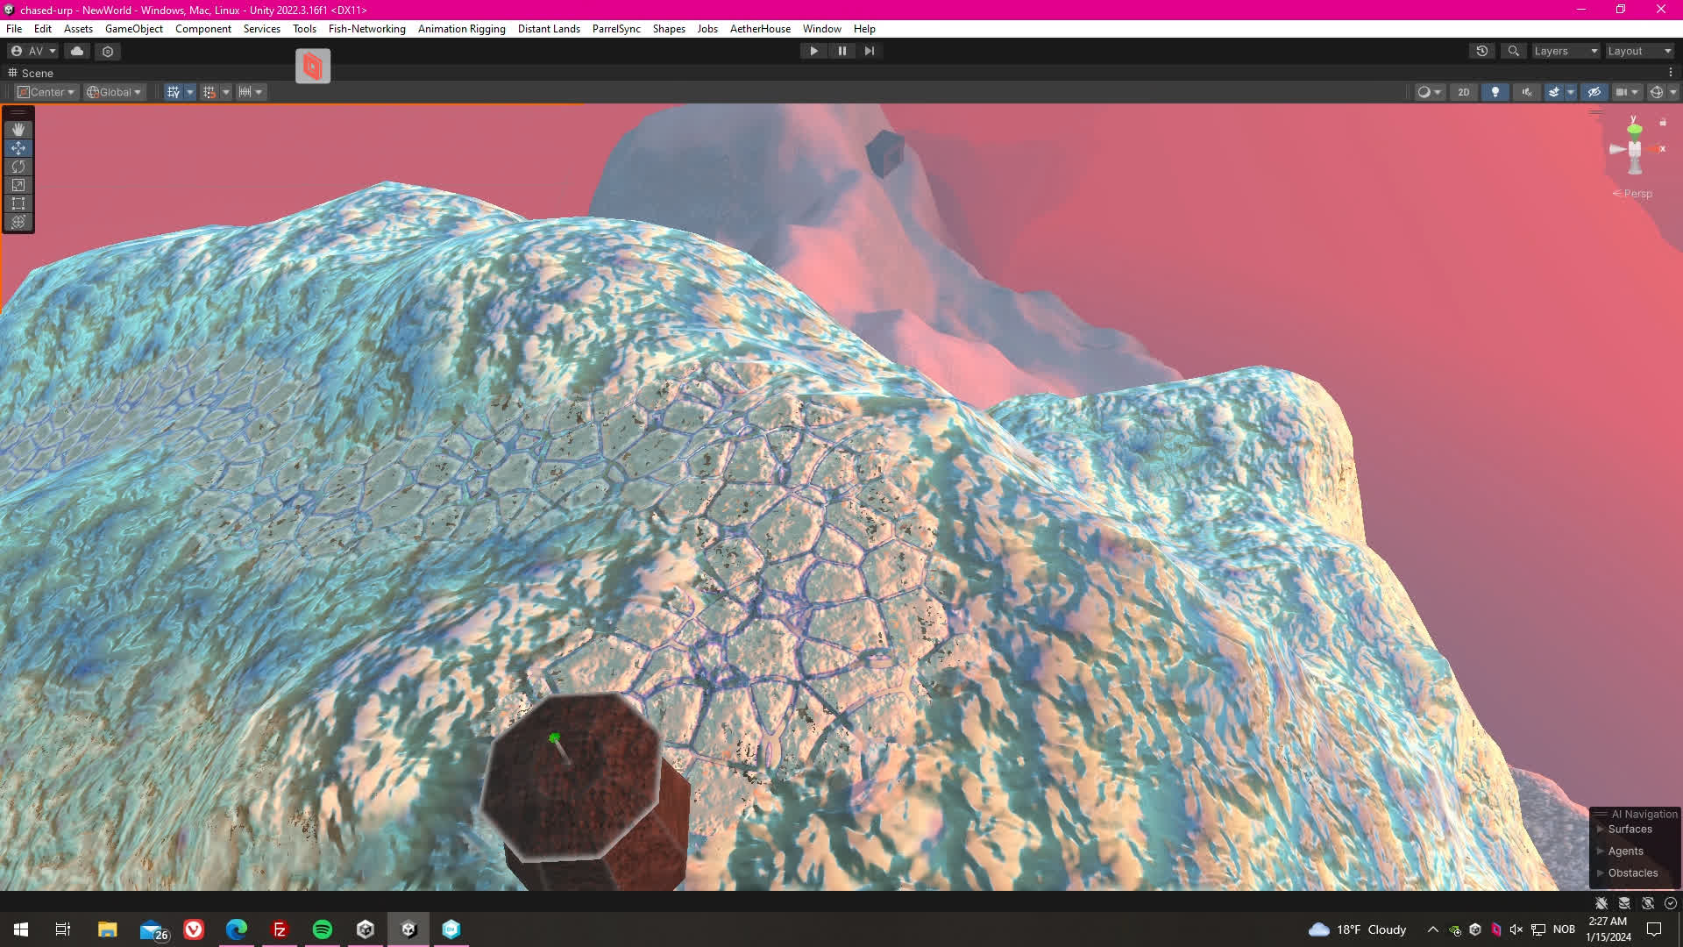
Task: Open the Layers dropdown
Action: tap(1565, 51)
